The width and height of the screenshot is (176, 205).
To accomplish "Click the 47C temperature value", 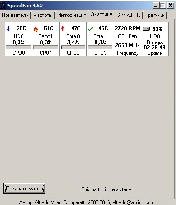I will coord(76,29).
